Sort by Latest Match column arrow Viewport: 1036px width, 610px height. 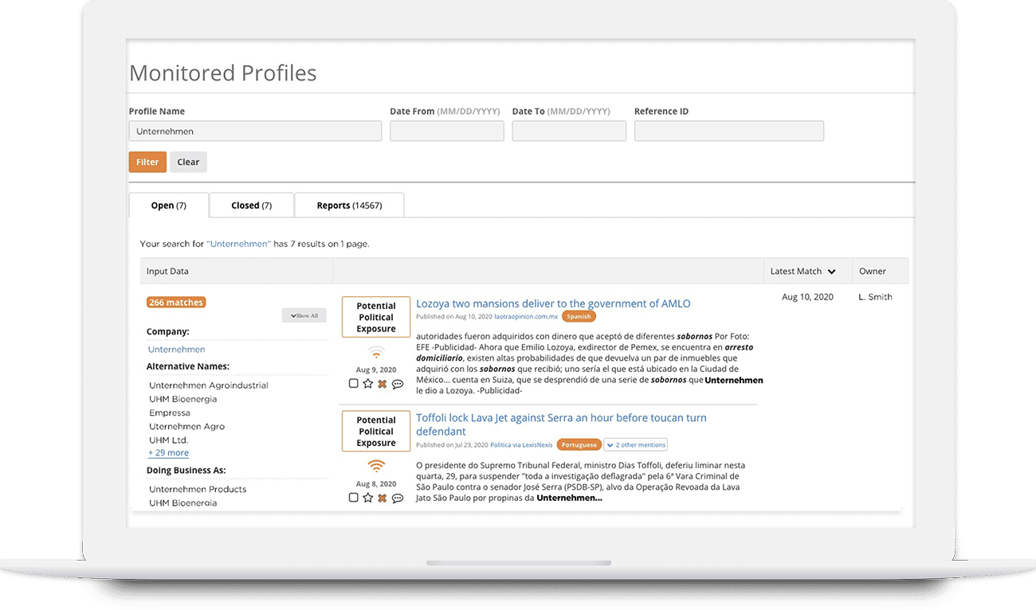pyautogui.click(x=831, y=272)
